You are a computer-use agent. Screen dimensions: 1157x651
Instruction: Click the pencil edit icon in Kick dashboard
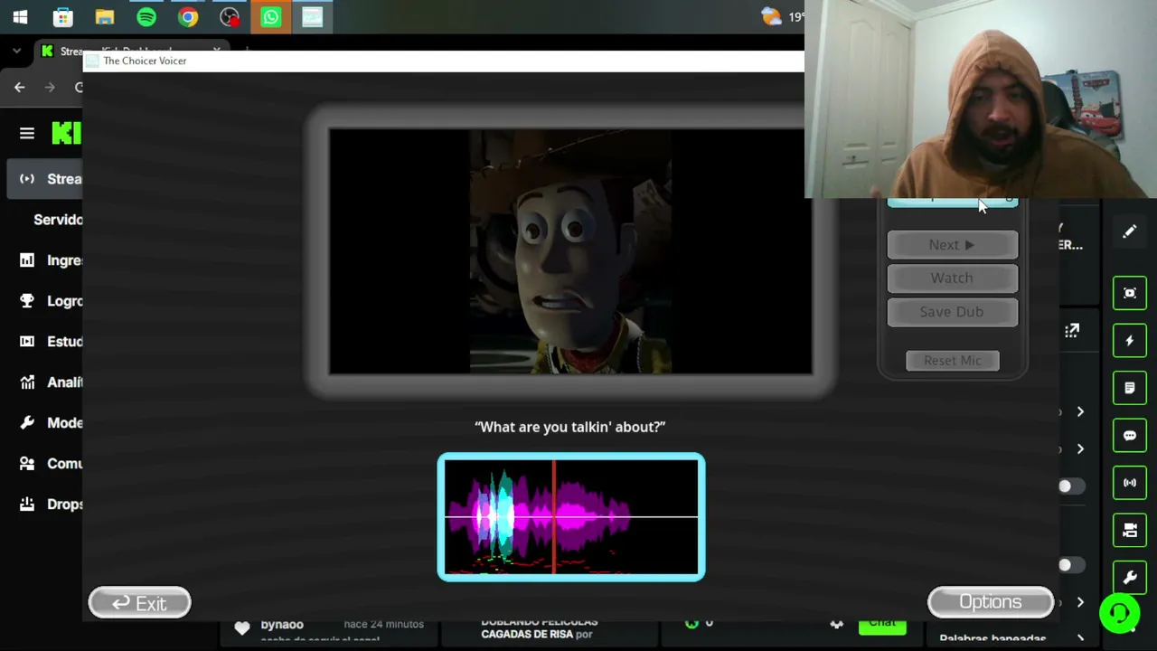coord(1130,231)
